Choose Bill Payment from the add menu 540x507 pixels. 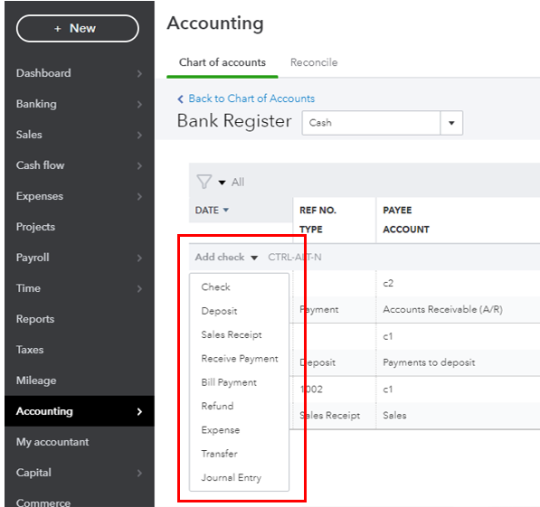(x=229, y=382)
